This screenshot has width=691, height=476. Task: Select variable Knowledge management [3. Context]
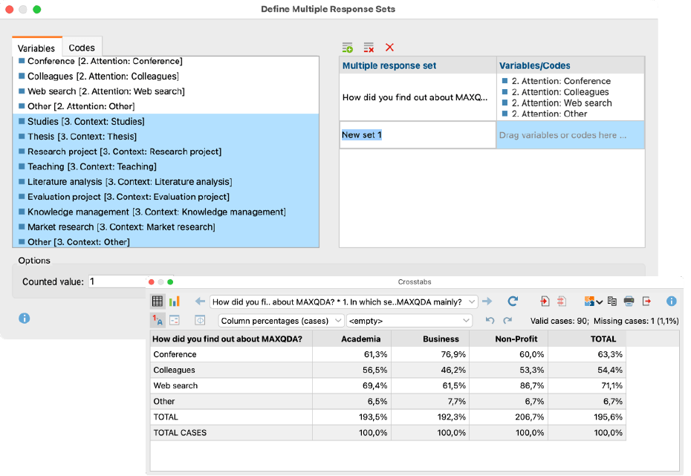pyautogui.click(x=166, y=212)
